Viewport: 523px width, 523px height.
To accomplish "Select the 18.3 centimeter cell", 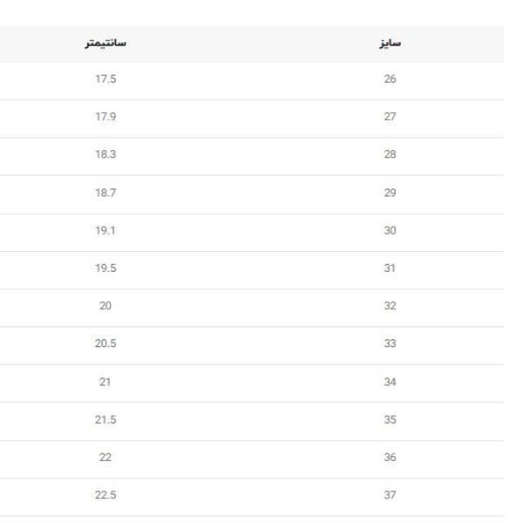I will (x=105, y=154).
